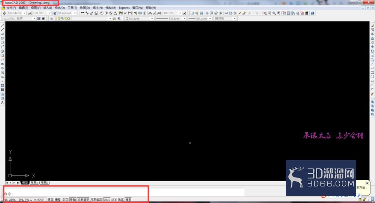Toggle 正交 ortho mode in status bar
Viewport: 375px width, 203px height.
click(65, 199)
